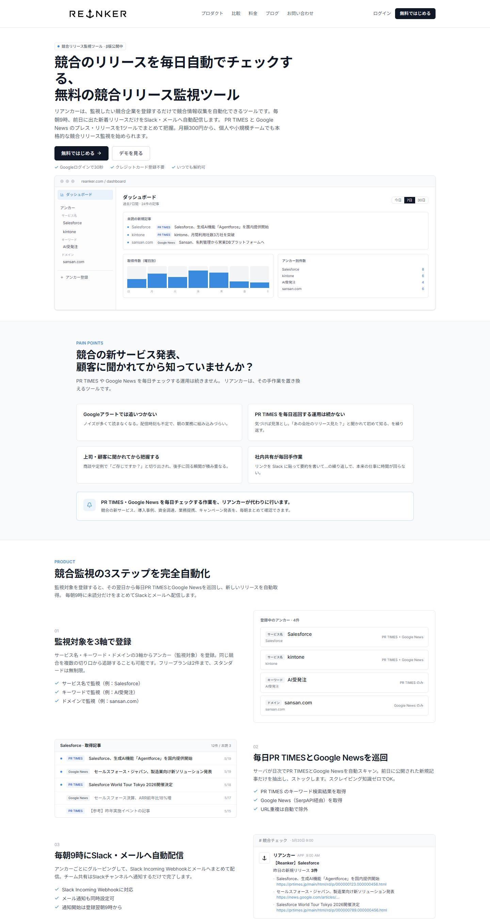Open 製造業向け新ソリューション発表 article dated 5/19
This screenshot has height=920, width=490.
coord(146,772)
